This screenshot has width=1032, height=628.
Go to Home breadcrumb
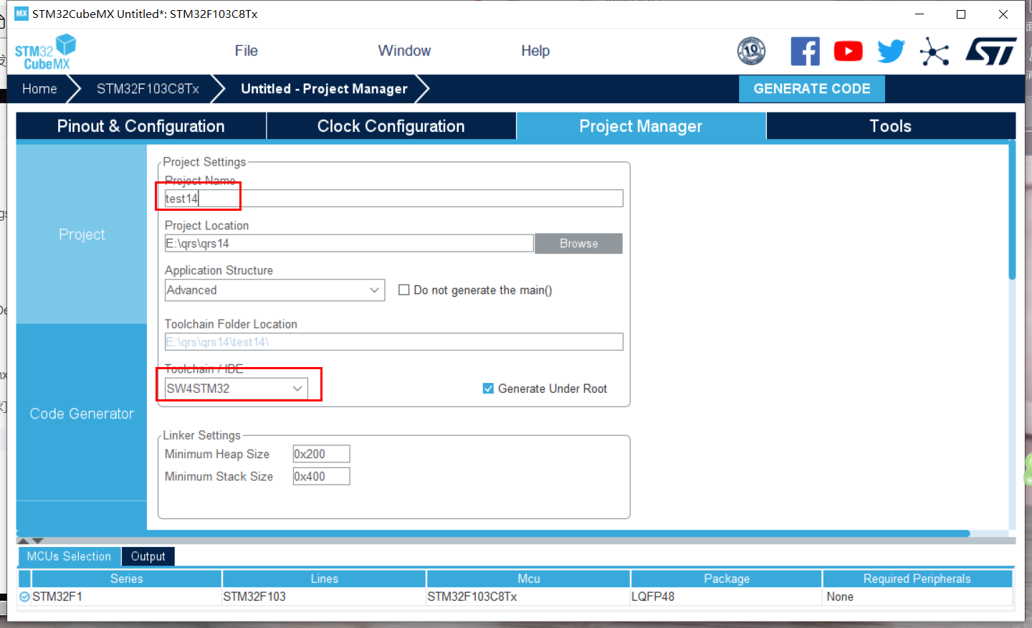point(39,89)
